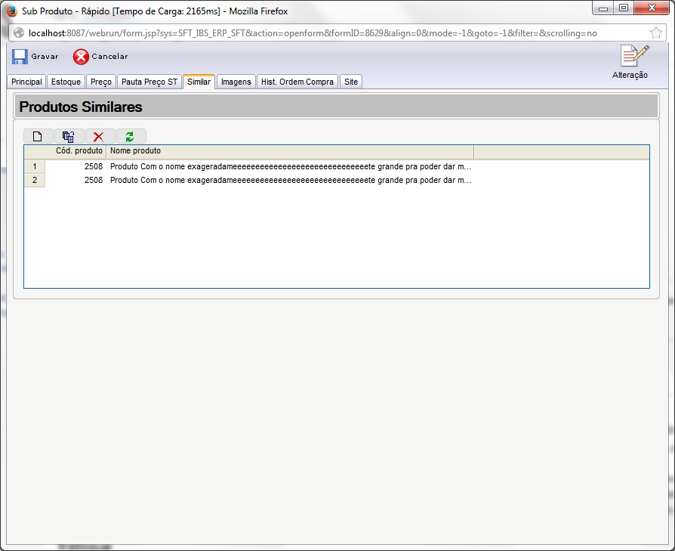
Task: Select row number 1 in grid
Action: [x=35, y=167]
